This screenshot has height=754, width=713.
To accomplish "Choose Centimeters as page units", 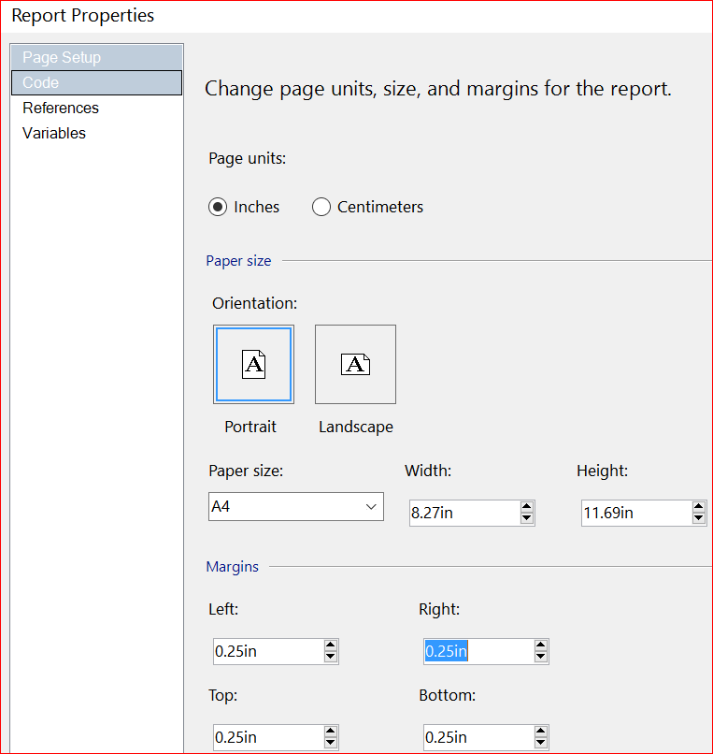I will click(321, 208).
